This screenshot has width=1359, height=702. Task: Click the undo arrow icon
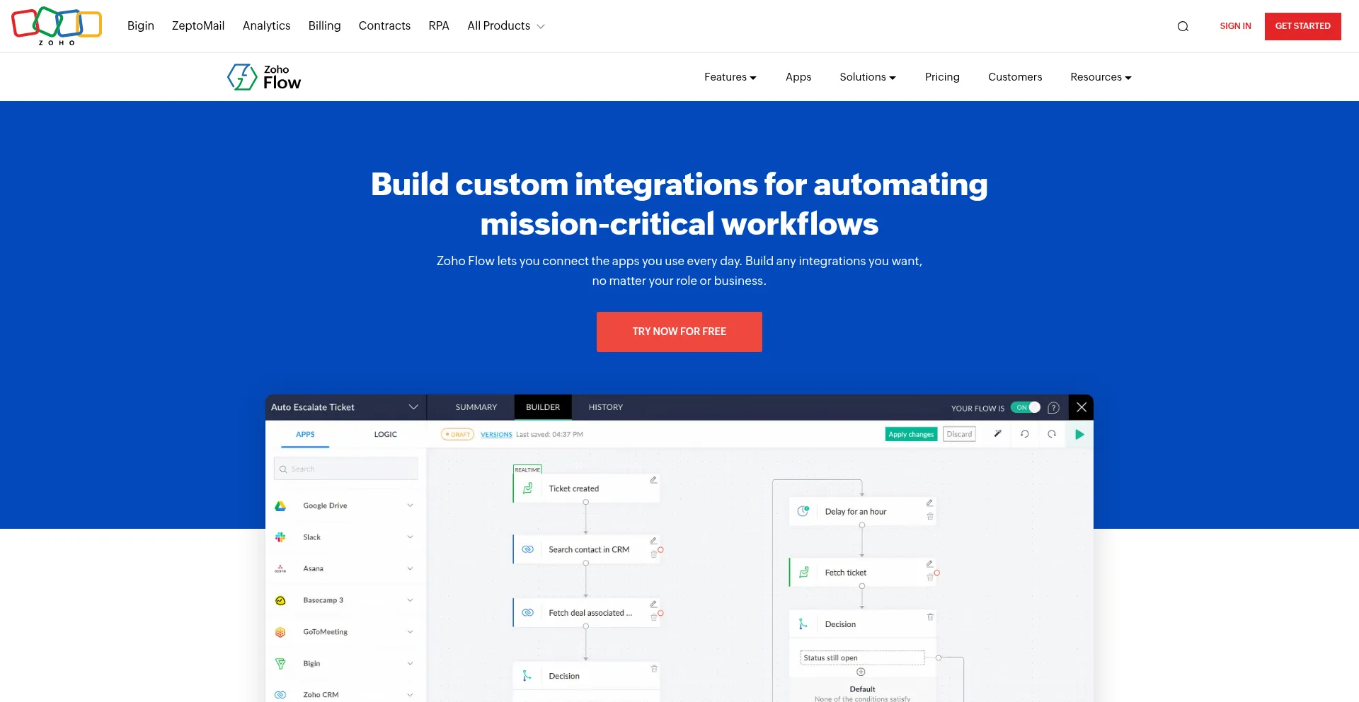1024,434
